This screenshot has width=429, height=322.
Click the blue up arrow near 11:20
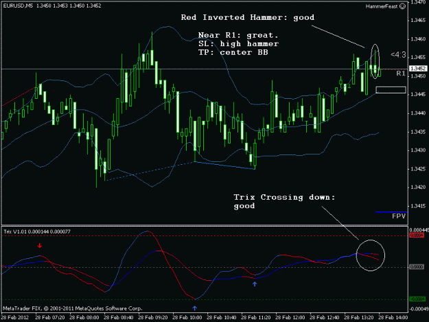tap(255, 284)
